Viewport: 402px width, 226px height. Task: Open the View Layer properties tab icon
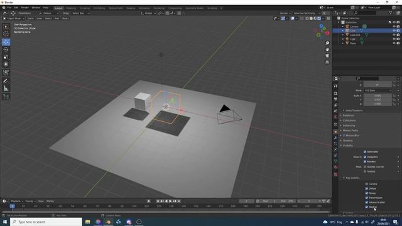tap(335, 105)
